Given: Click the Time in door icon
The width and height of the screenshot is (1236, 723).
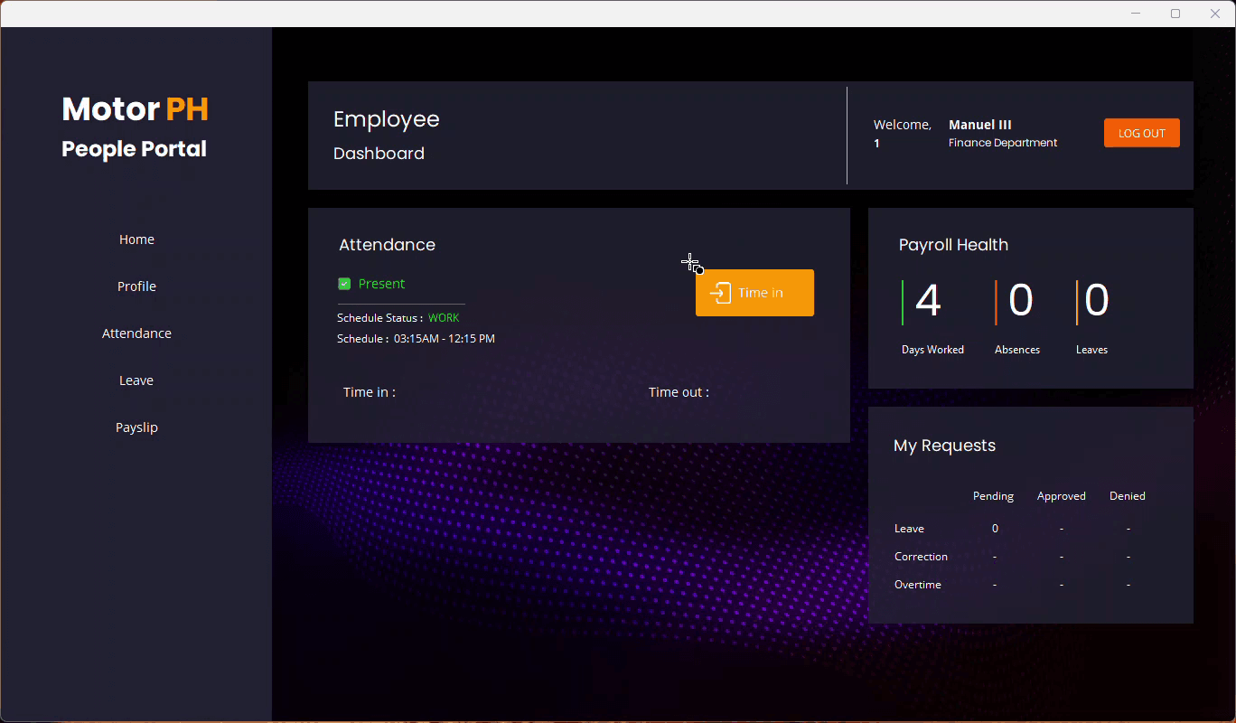Looking at the screenshot, I should click(x=721, y=293).
